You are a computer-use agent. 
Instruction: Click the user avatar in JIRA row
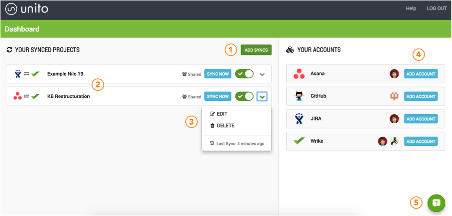(394, 119)
